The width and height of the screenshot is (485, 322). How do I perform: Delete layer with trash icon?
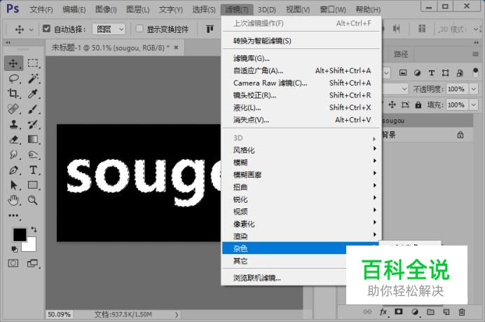[x=462, y=312]
